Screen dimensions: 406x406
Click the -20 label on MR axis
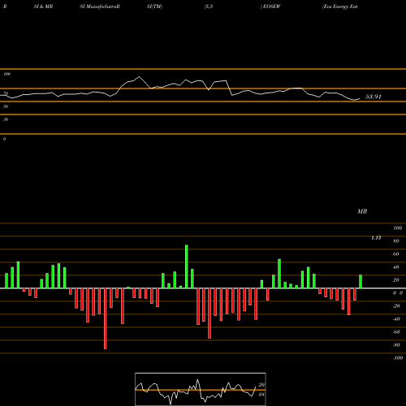pos(396,306)
